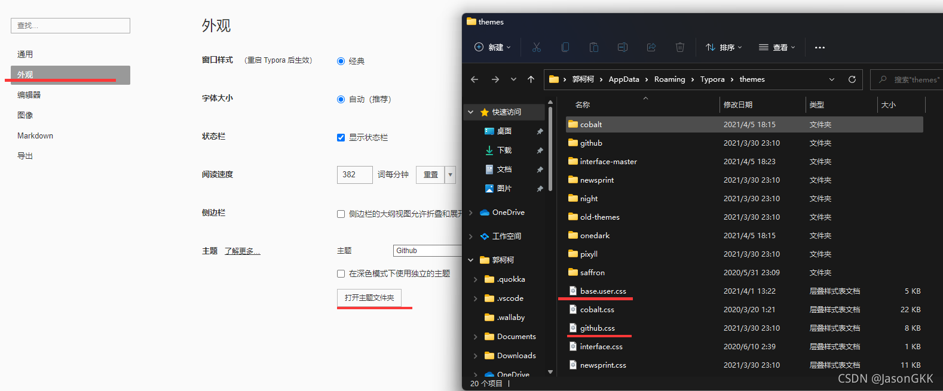
Task: Click the navigation pane scrollbar down arrow
Action: pos(550,372)
